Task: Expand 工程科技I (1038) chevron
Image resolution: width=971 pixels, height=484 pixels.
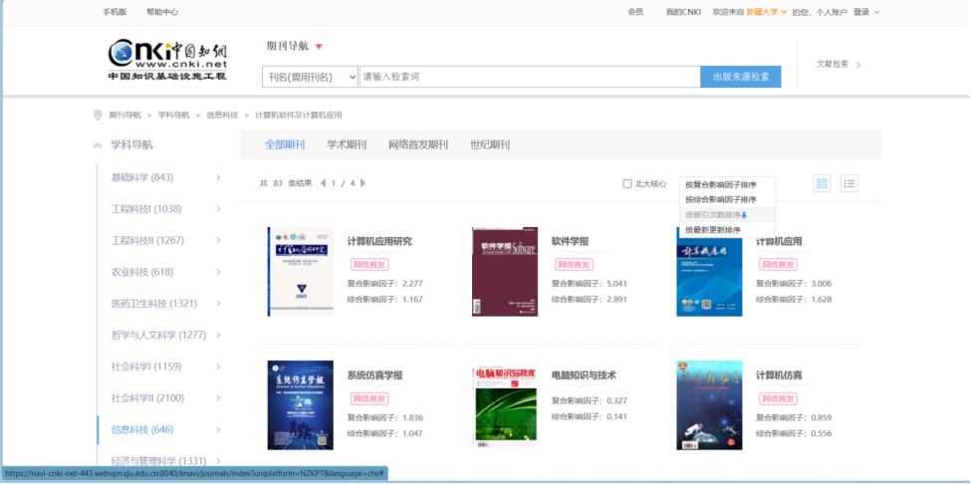Action: (218, 209)
